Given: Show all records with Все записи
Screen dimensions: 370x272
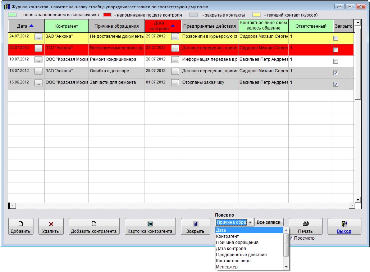Looking at the screenshot, I should click(x=269, y=222).
